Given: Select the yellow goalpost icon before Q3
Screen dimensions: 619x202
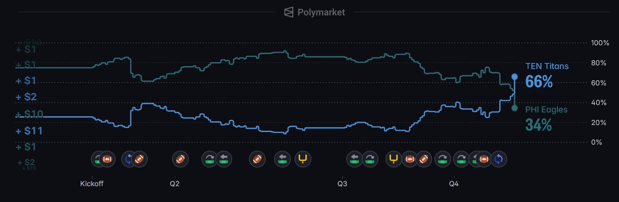Looking at the screenshot, I should (x=303, y=159).
